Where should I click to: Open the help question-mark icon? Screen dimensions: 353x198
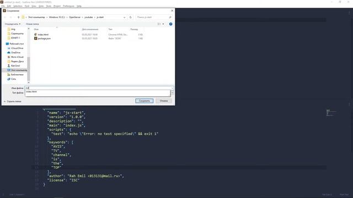coord(170,24)
